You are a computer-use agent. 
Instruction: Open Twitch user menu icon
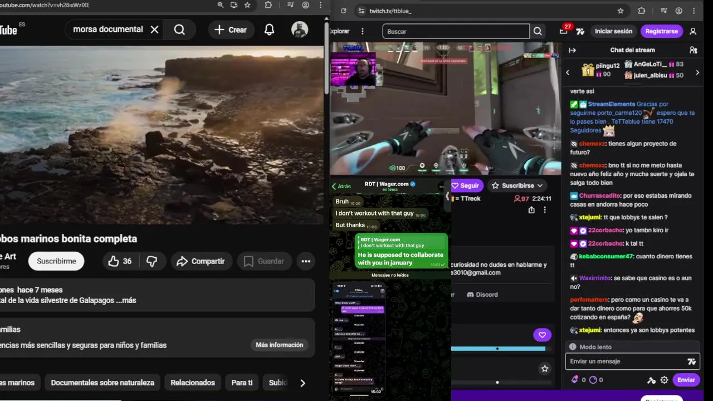(693, 31)
